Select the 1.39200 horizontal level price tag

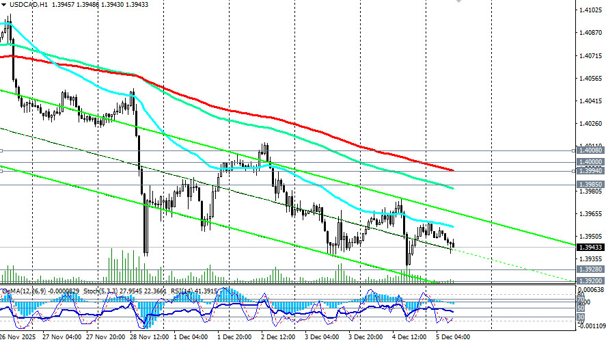590,281
